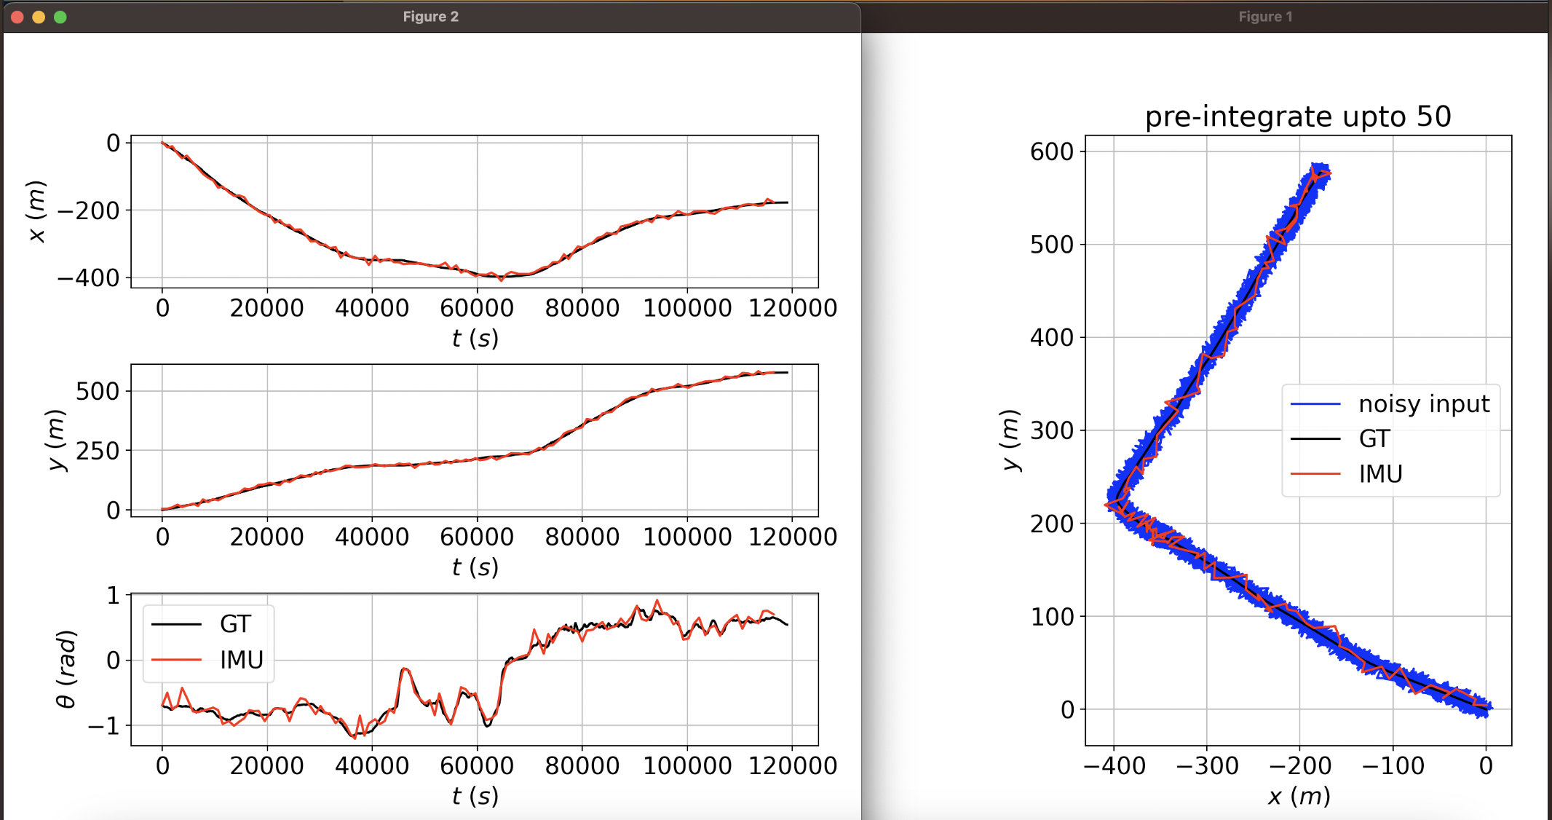Click the −400 tick on Figure 1 x-axis
This screenshot has width=1552, height=820.
pyautogui.click(x=1114, y=766)
